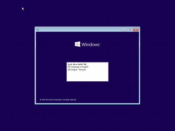Select "Ma langue : français" entry
The image size is (175, 131).
(x=77, y=70)
